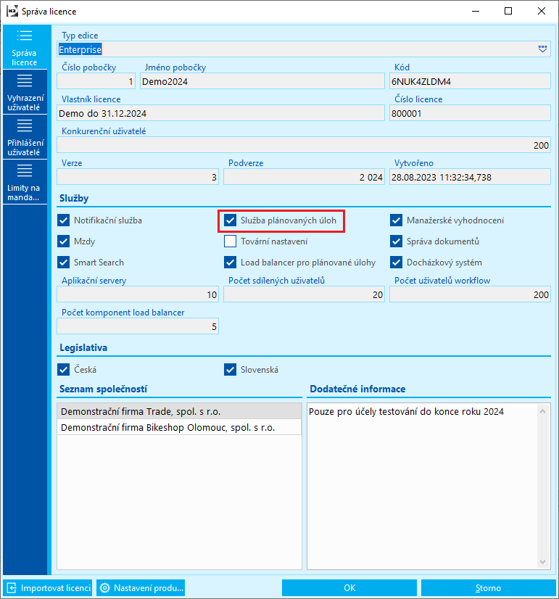
Task: Click the gear icon on Nastavení produ...
Action: click(x=104, y=588)
